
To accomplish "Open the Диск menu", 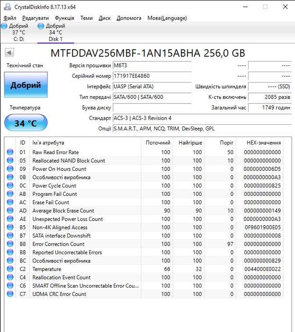I will (104, 18).
